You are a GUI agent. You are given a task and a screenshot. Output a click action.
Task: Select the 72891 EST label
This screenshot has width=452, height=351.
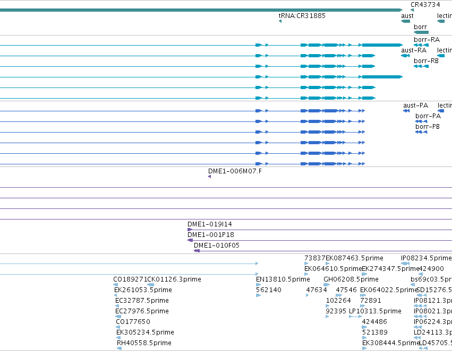(370, 301)
